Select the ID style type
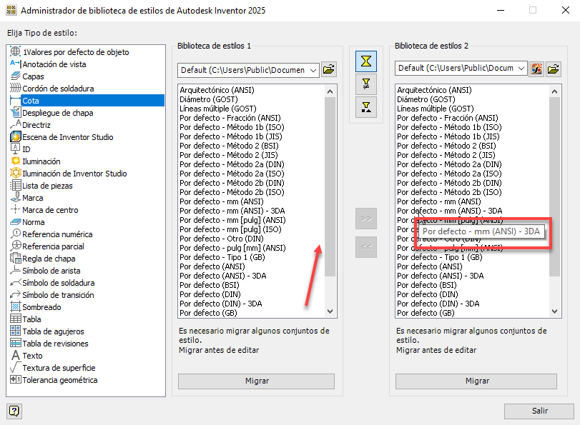 pyautogui.click(x=26, y=149)
